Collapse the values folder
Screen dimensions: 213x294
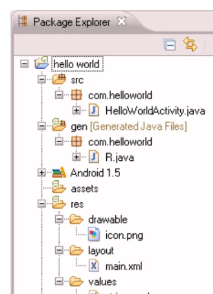click(59, 281)
